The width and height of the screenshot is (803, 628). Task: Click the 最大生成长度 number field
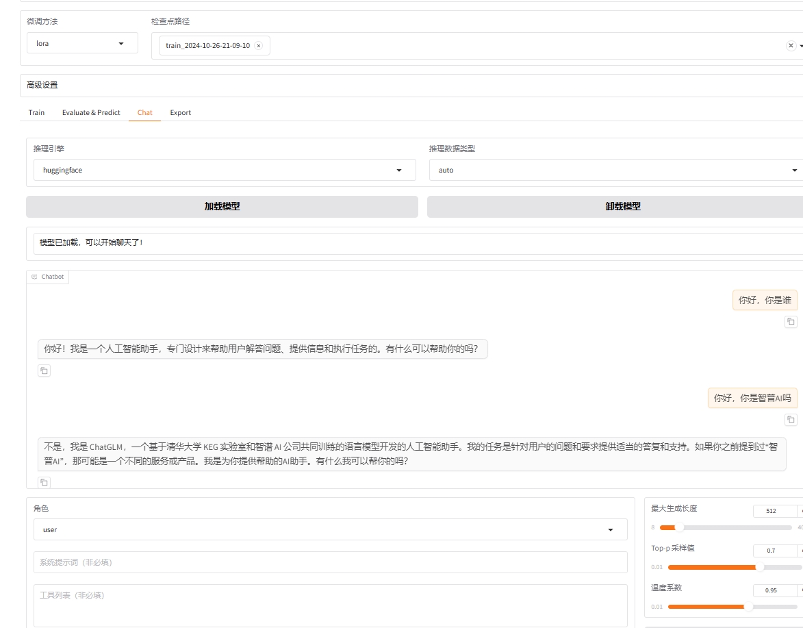click(x=774, y=511)
